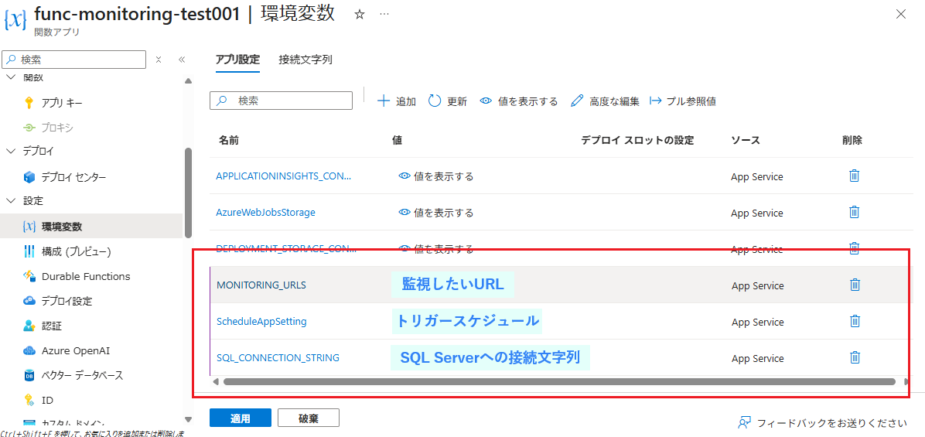Viewport: 925px width, 437px height.
Task: Open 高度な編集 editor
Action: coord(606,101)
